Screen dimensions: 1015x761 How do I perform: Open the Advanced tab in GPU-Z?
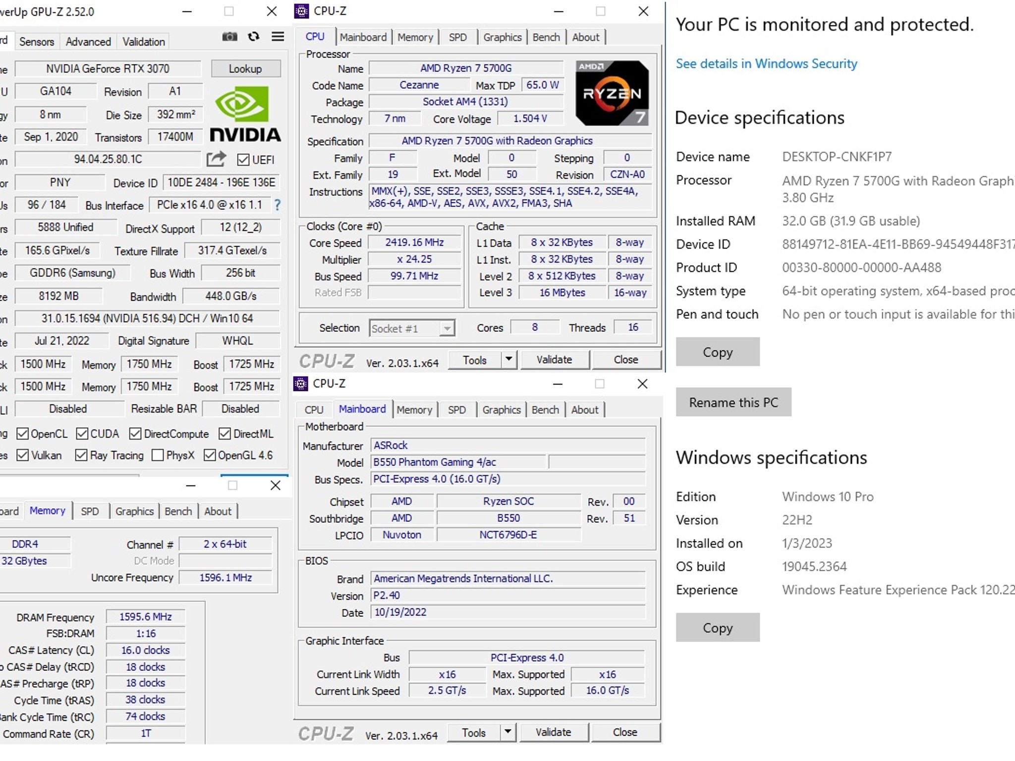click(88, 41)
